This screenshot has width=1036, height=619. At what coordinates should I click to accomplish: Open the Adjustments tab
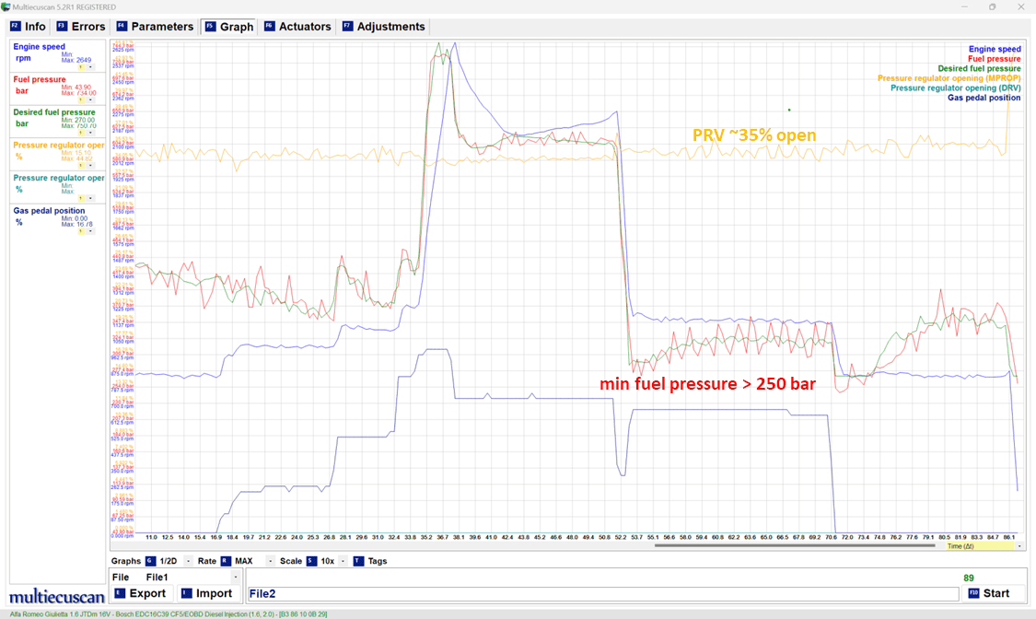[x=383, y=27]
